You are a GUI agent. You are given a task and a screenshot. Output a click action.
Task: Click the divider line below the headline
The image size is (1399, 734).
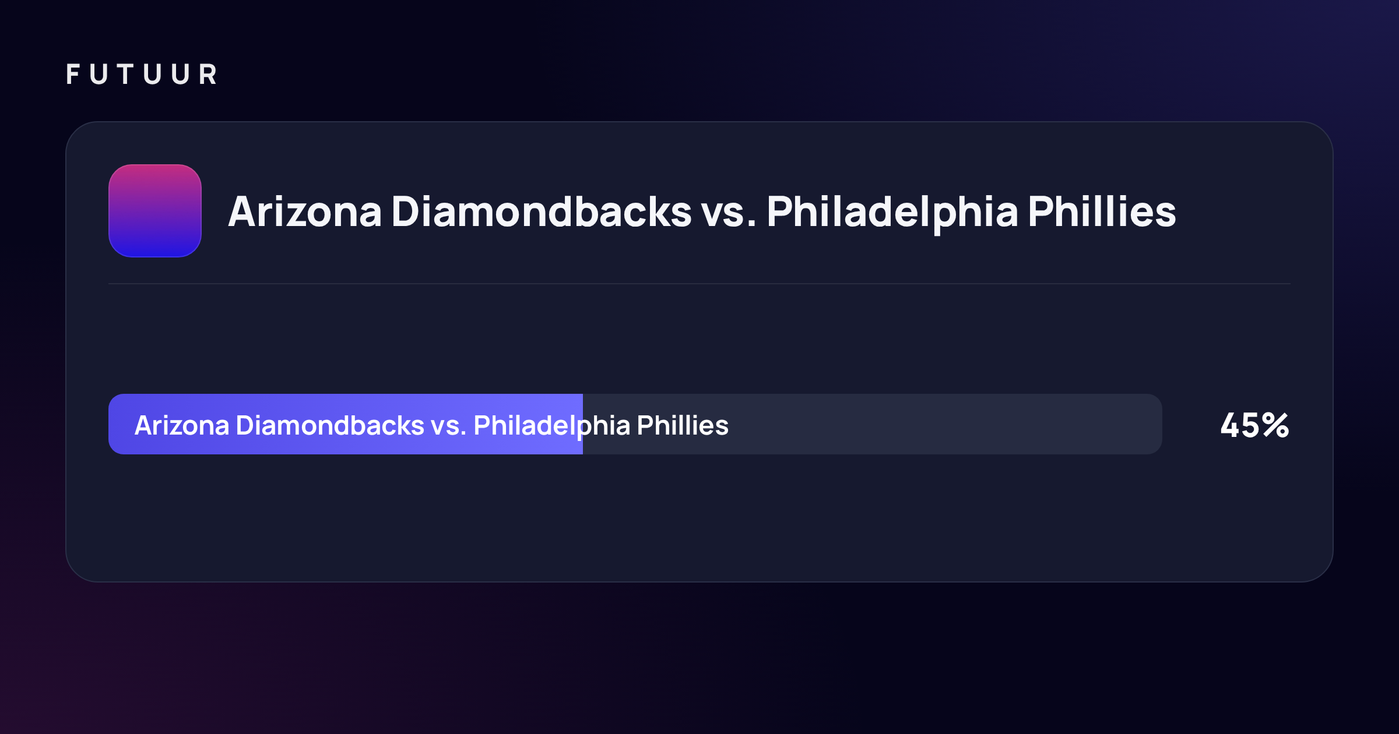(x=699, y=284)
